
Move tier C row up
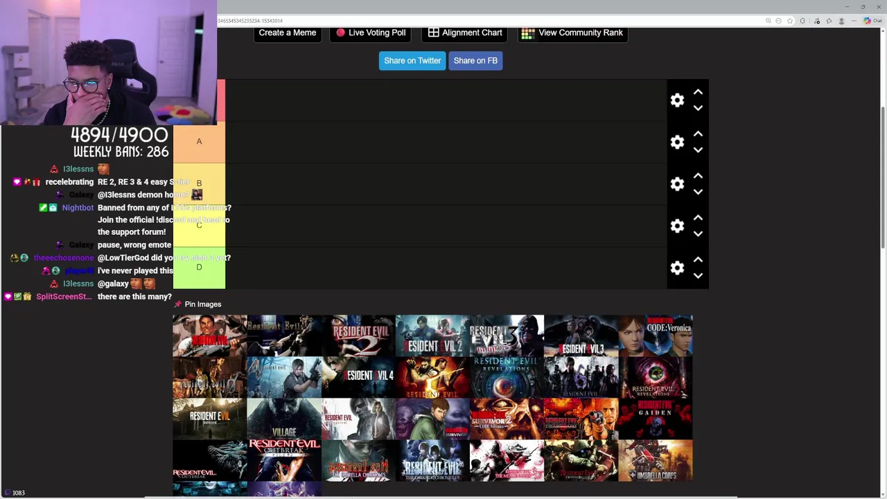[698, 218]
